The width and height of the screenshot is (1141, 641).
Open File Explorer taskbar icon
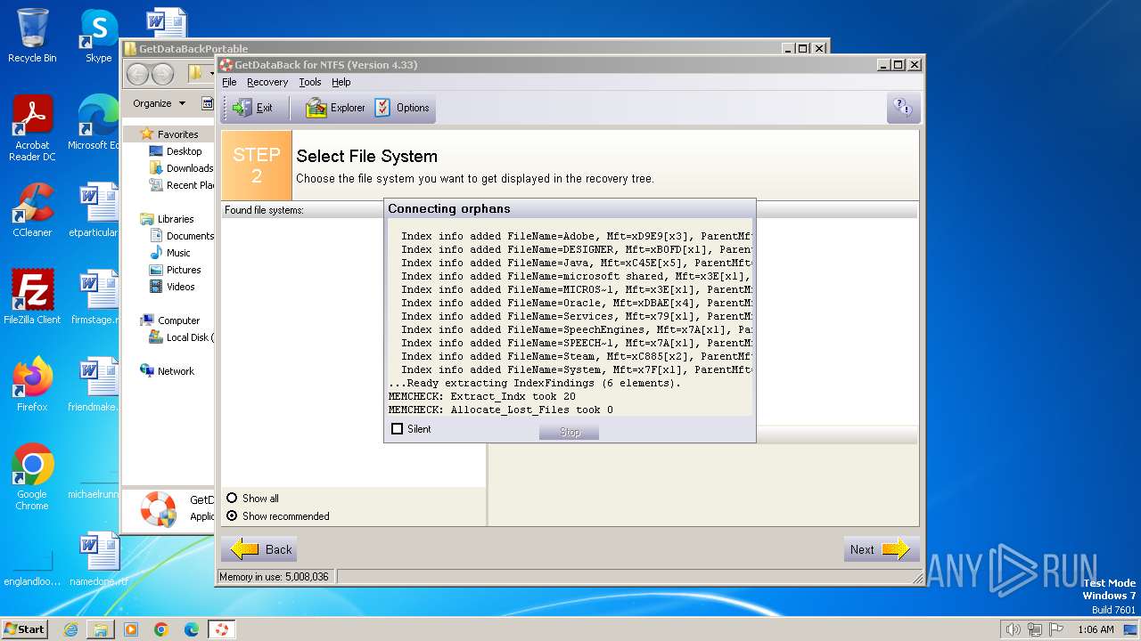pos(101,629)
